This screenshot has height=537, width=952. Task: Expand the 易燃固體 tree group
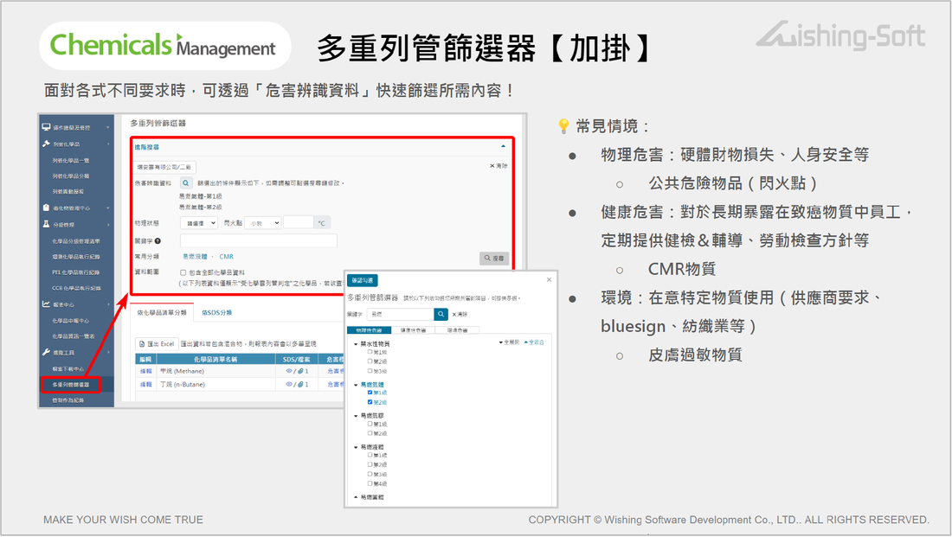point(356,497)
